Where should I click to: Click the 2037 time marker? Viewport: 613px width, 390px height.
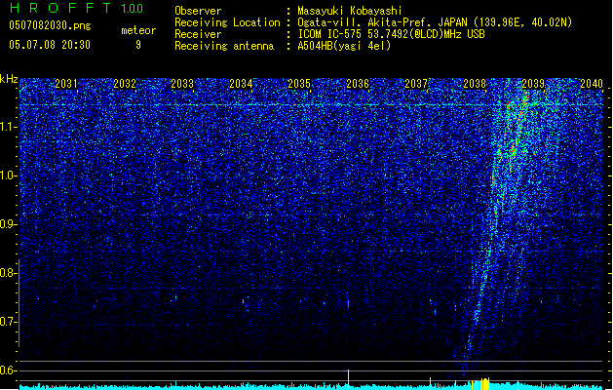tap(416, 84)
